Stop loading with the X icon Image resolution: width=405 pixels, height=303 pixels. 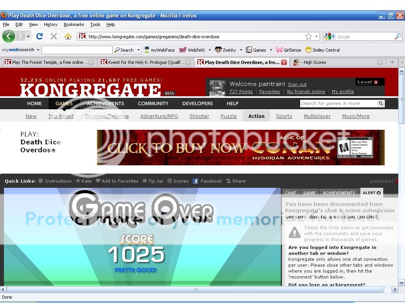point(54,36)
